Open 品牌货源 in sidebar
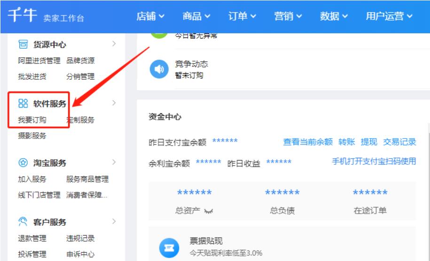430x261 pixels. [80, 61]
